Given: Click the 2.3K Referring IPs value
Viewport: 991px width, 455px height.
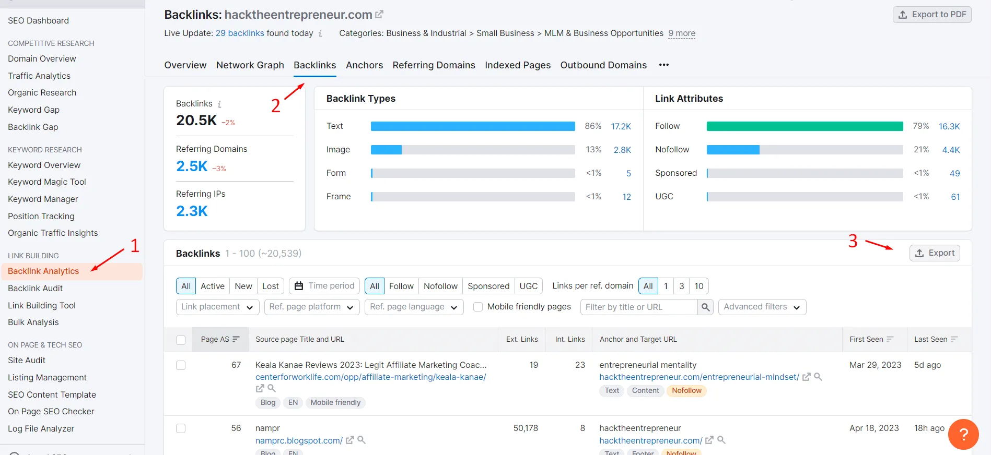Looking at the screenshot, I should click(x=192, y=211).
